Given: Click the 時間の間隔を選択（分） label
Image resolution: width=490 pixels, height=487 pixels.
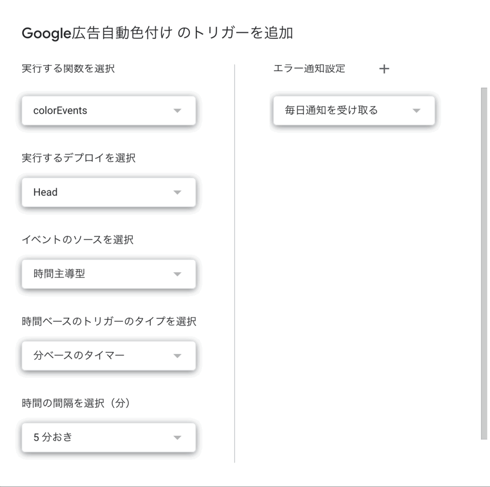Looking at the screenshot, I should (76, 403).
